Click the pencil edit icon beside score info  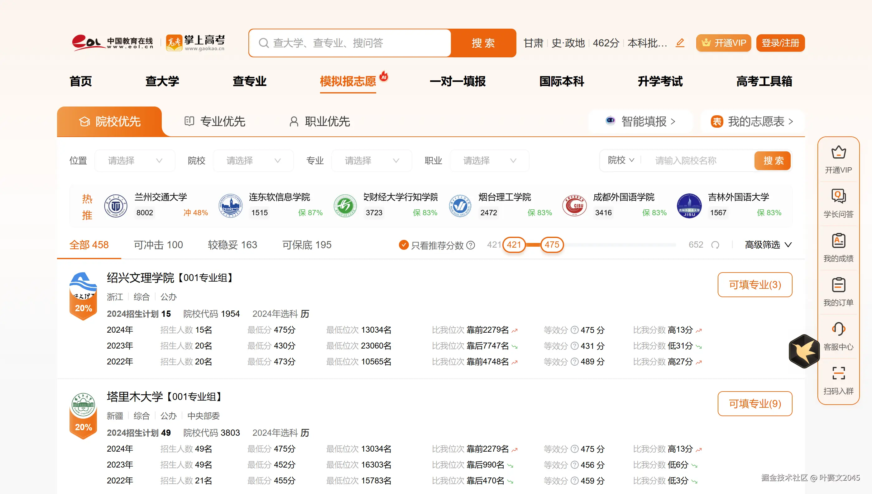click(x=680, y=43)
